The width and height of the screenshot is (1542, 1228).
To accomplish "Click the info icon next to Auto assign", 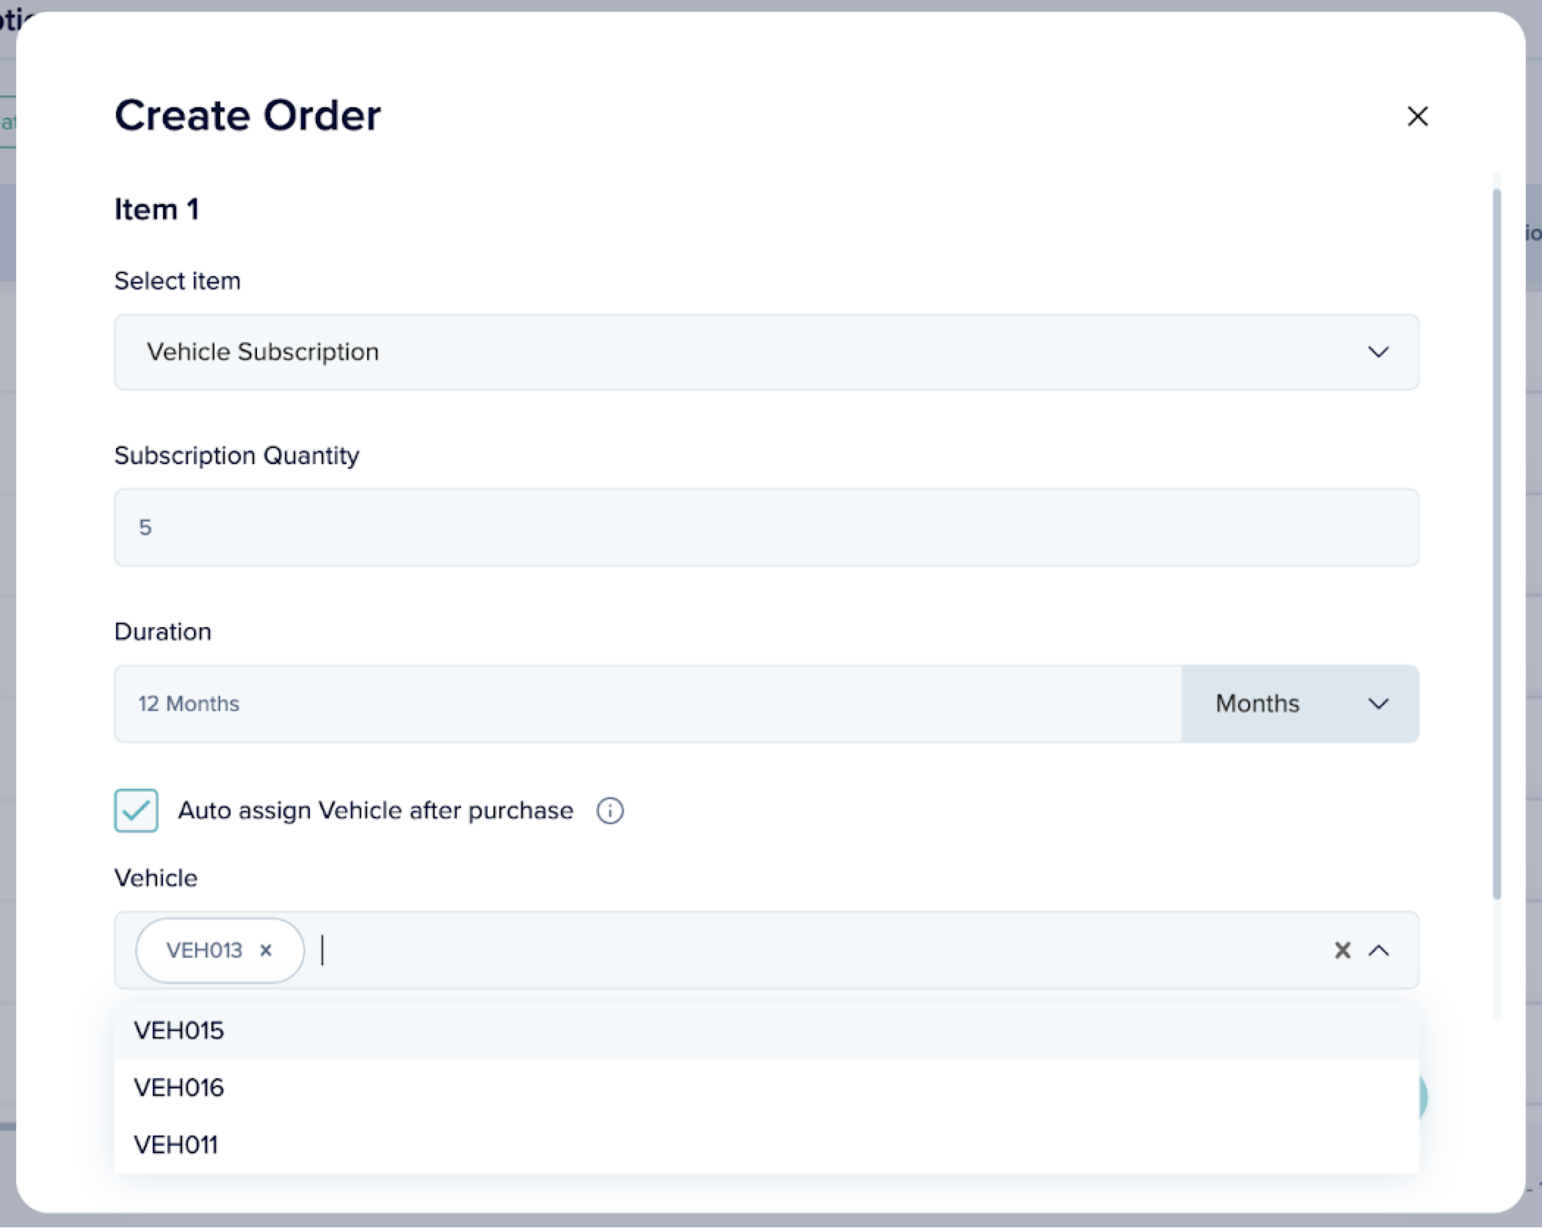I will tap(609, 811).
